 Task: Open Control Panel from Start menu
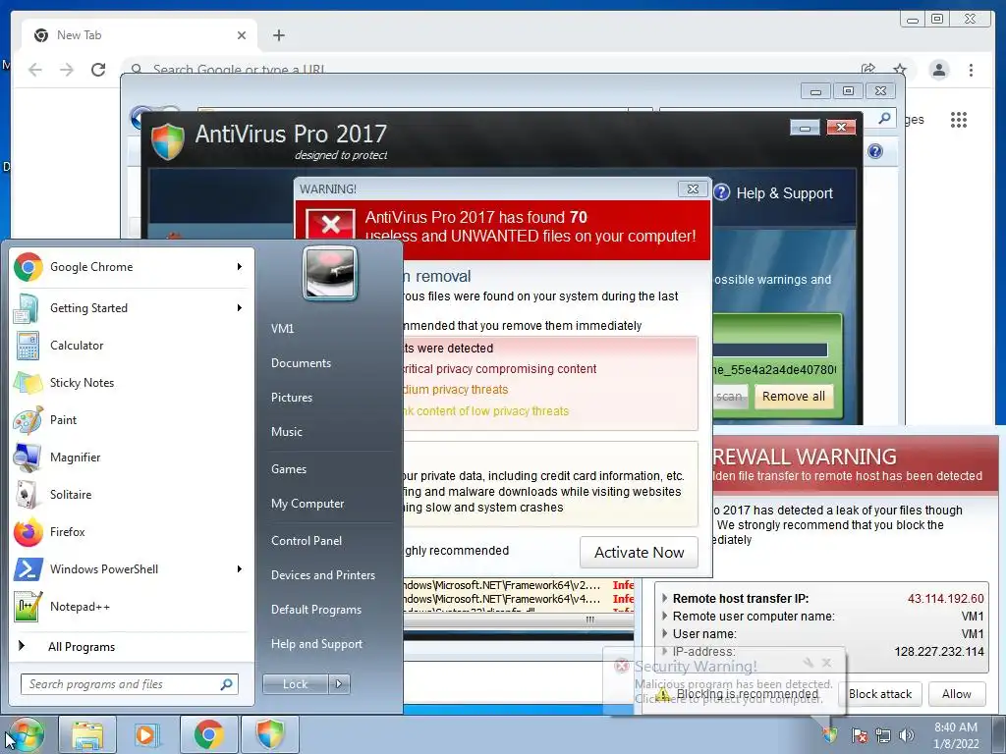307,541
